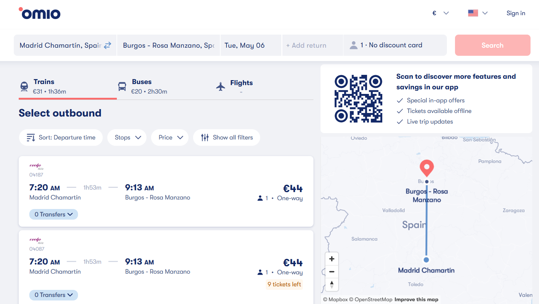Switch to the Buses tab
The height and width of the screenshot is (304, 539).
[x=166, y=87]
